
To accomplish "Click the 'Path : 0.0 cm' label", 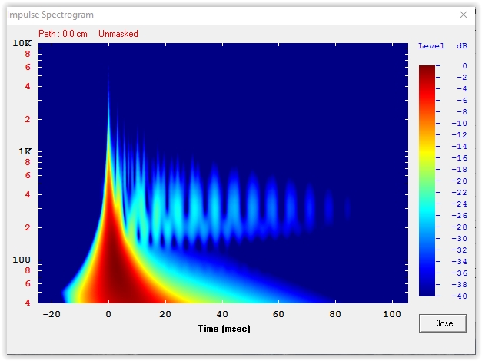I will (x=63, y=34).
